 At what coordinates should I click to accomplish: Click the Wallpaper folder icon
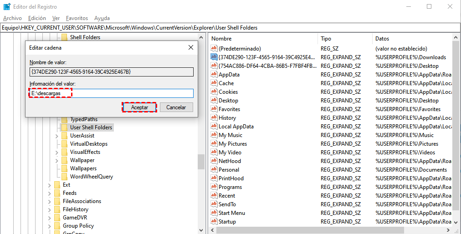(x=64, y=161)
